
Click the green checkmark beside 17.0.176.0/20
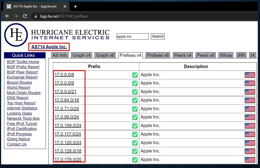click(135, 160)
